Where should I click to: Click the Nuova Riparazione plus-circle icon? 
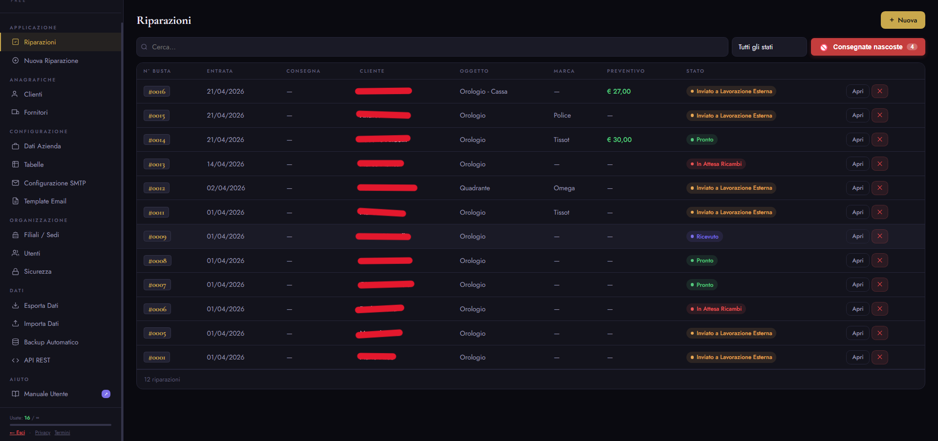click(x=16, y=60)
